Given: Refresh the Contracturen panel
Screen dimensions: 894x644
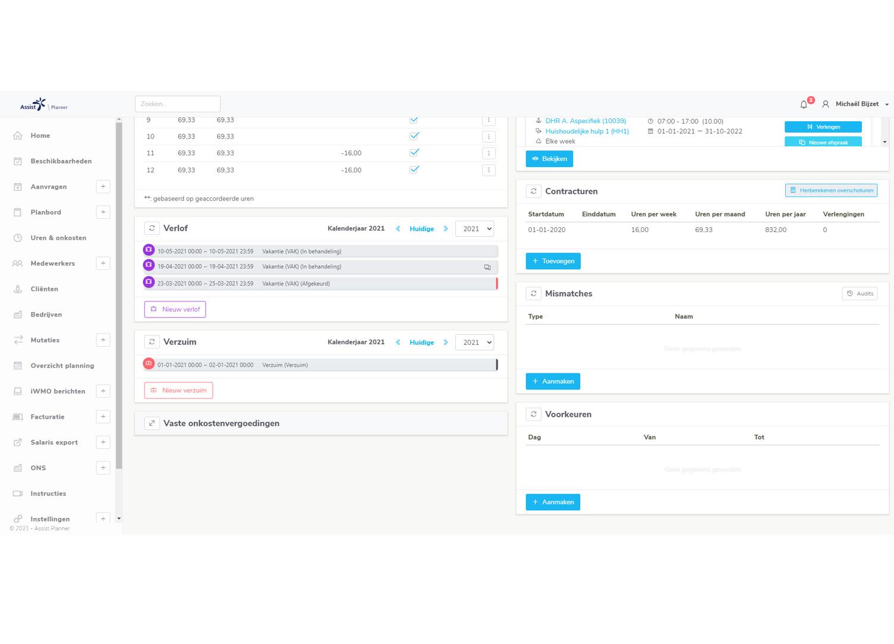Looking at the screenshot, I should 533,191.
